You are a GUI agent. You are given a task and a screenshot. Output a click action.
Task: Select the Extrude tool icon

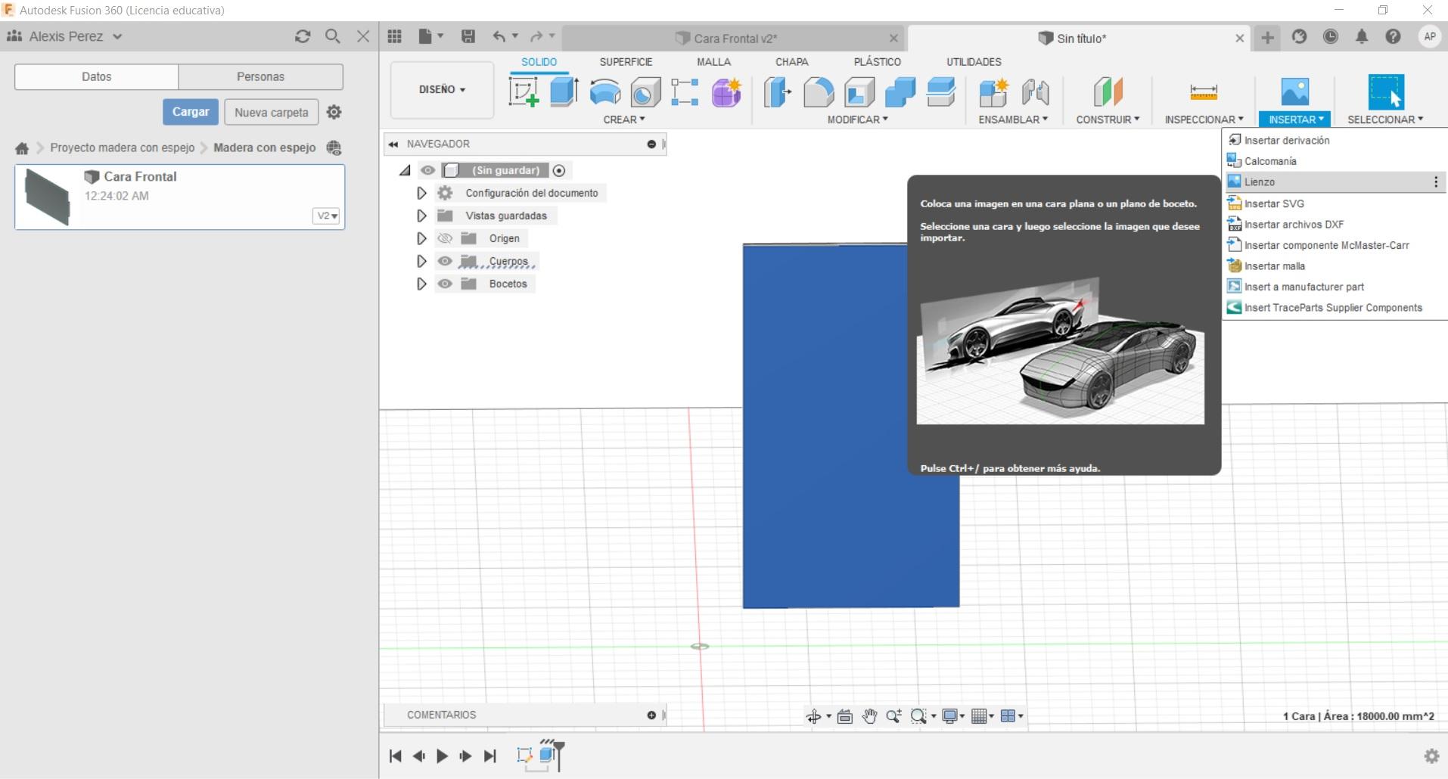click(x=564, y=92)
